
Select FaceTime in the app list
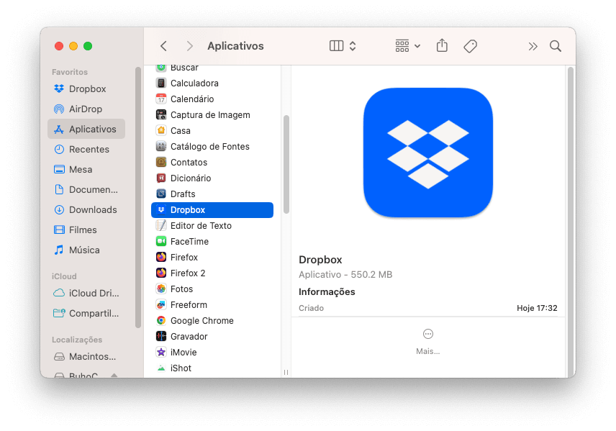(x=212, y=242)
